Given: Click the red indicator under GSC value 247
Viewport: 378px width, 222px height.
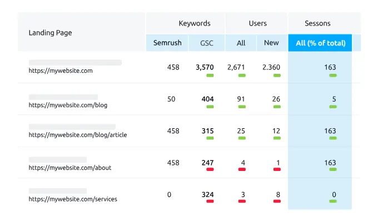Looking at the screenshot, I should tap(210, 169).
